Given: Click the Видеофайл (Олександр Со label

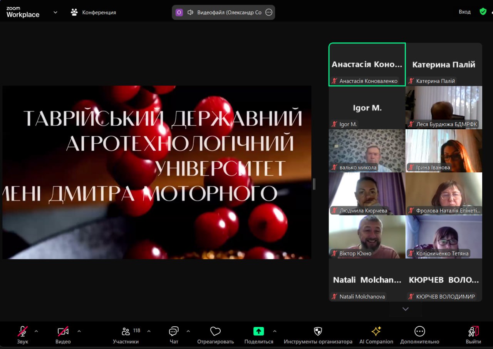Looking at the screenshot, I should (229, 12).
